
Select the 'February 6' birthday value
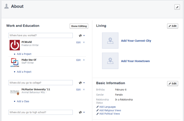(x=121, y=90)
